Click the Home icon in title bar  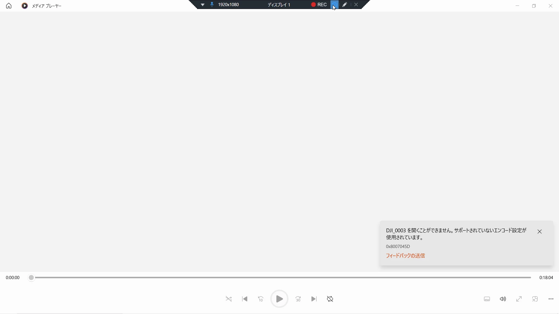(x=9, y=6)
